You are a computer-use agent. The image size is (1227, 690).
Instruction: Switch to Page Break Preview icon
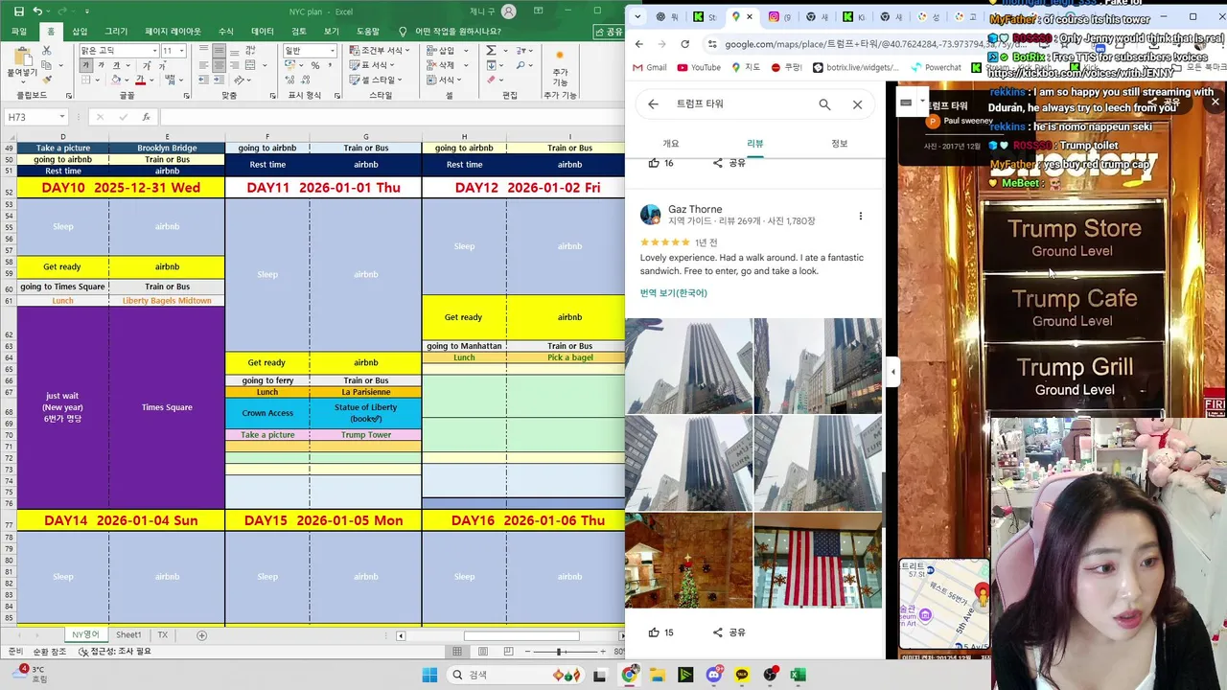(507, 652)
